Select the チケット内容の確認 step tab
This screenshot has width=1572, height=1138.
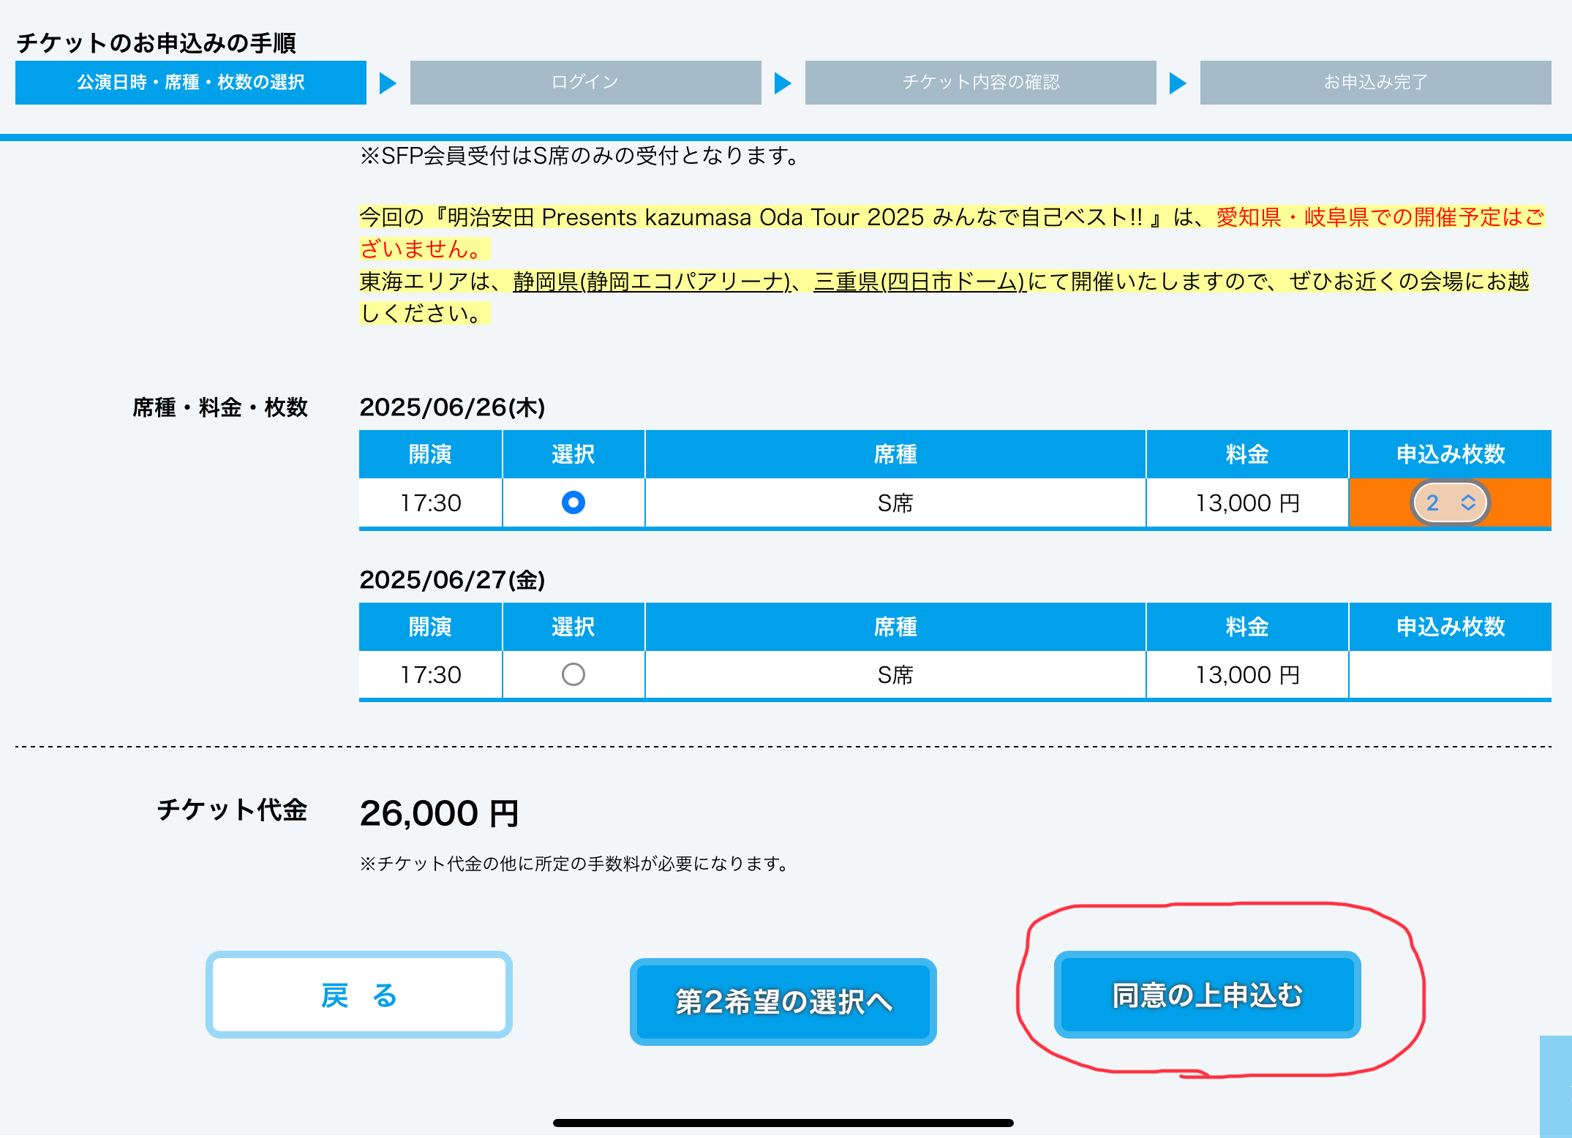pyautogui.click(x=980, y=82)
